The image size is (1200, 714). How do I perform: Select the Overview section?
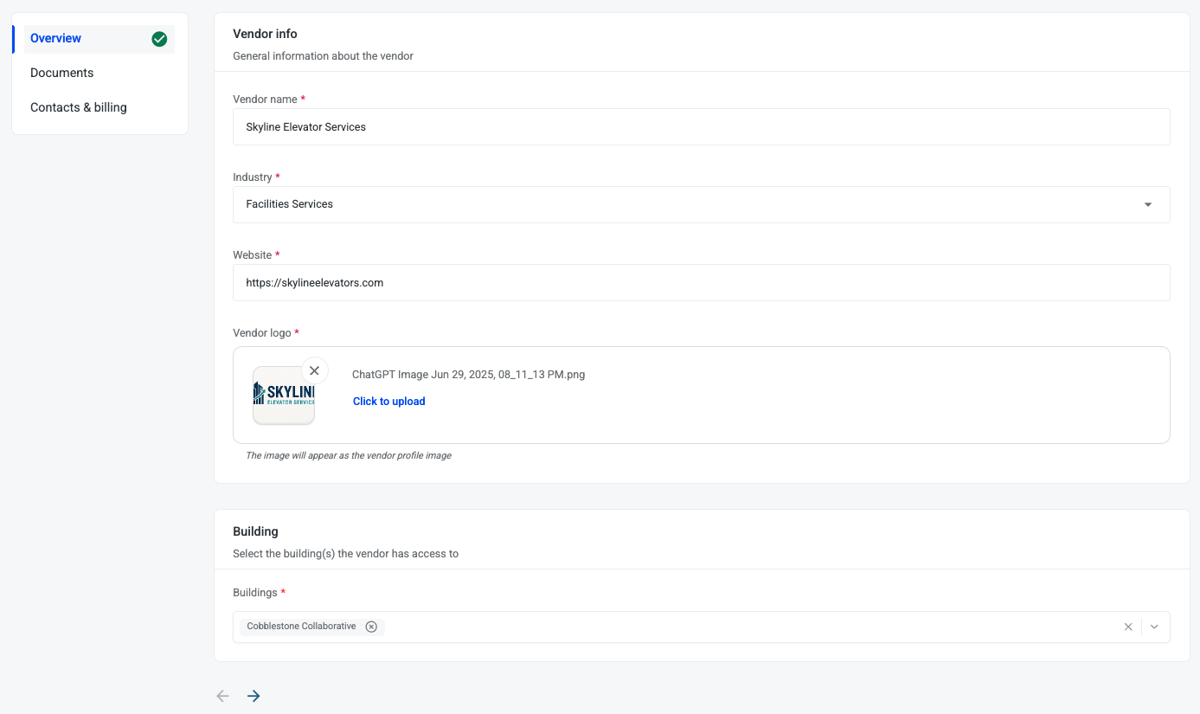coord(56,39)
